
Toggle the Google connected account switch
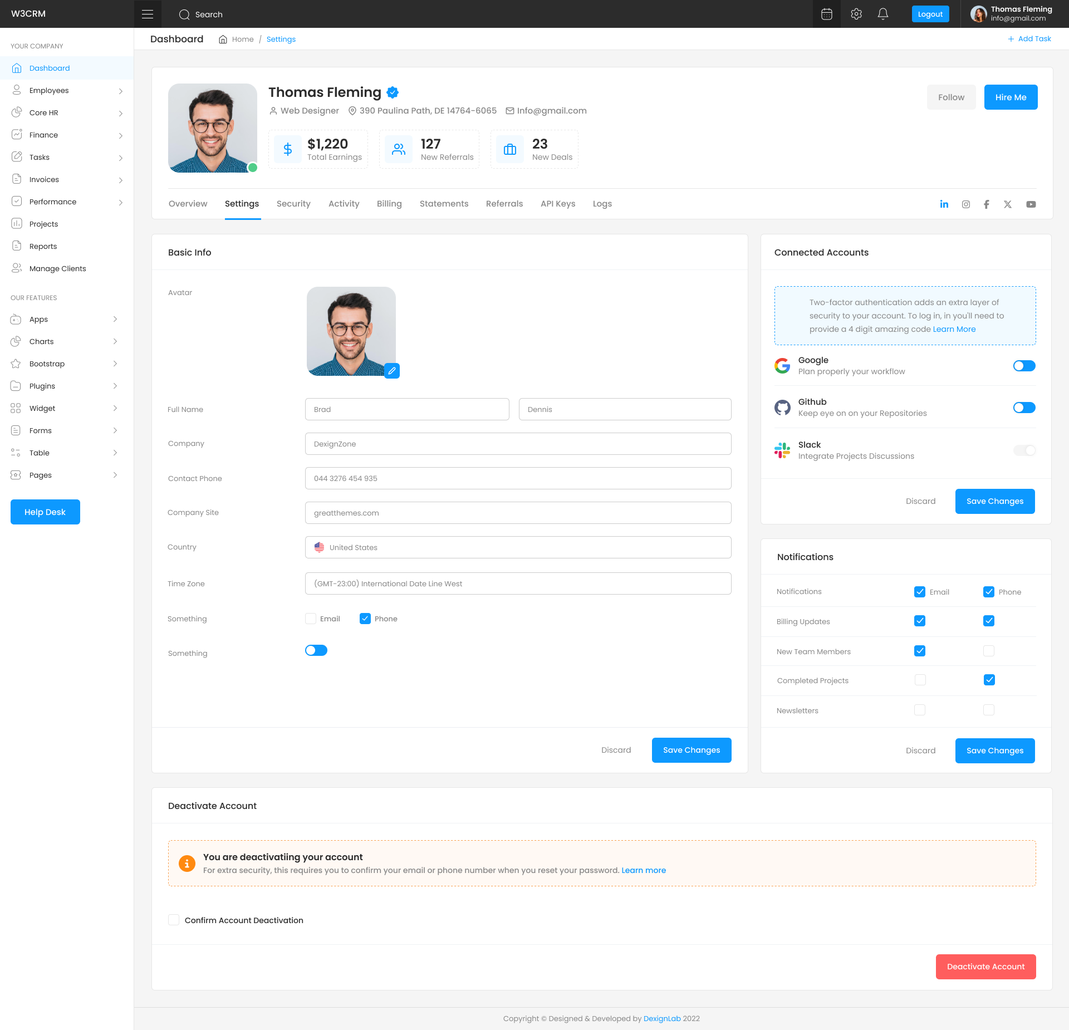point(1024,366)
